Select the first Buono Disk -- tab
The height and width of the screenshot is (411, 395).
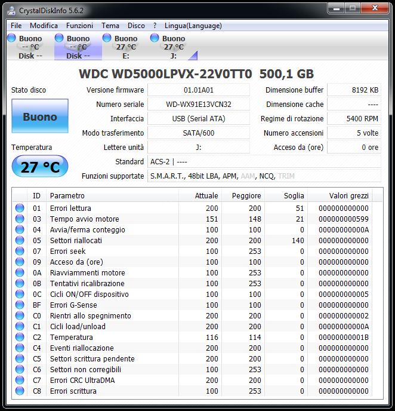(x=30, y=47)
